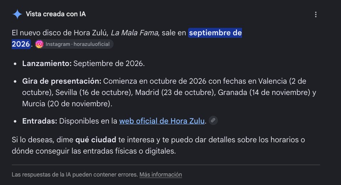Viewport: 341px width, 185px height.
Task: Click the AI errors disclaimer text
Action: 75,174
